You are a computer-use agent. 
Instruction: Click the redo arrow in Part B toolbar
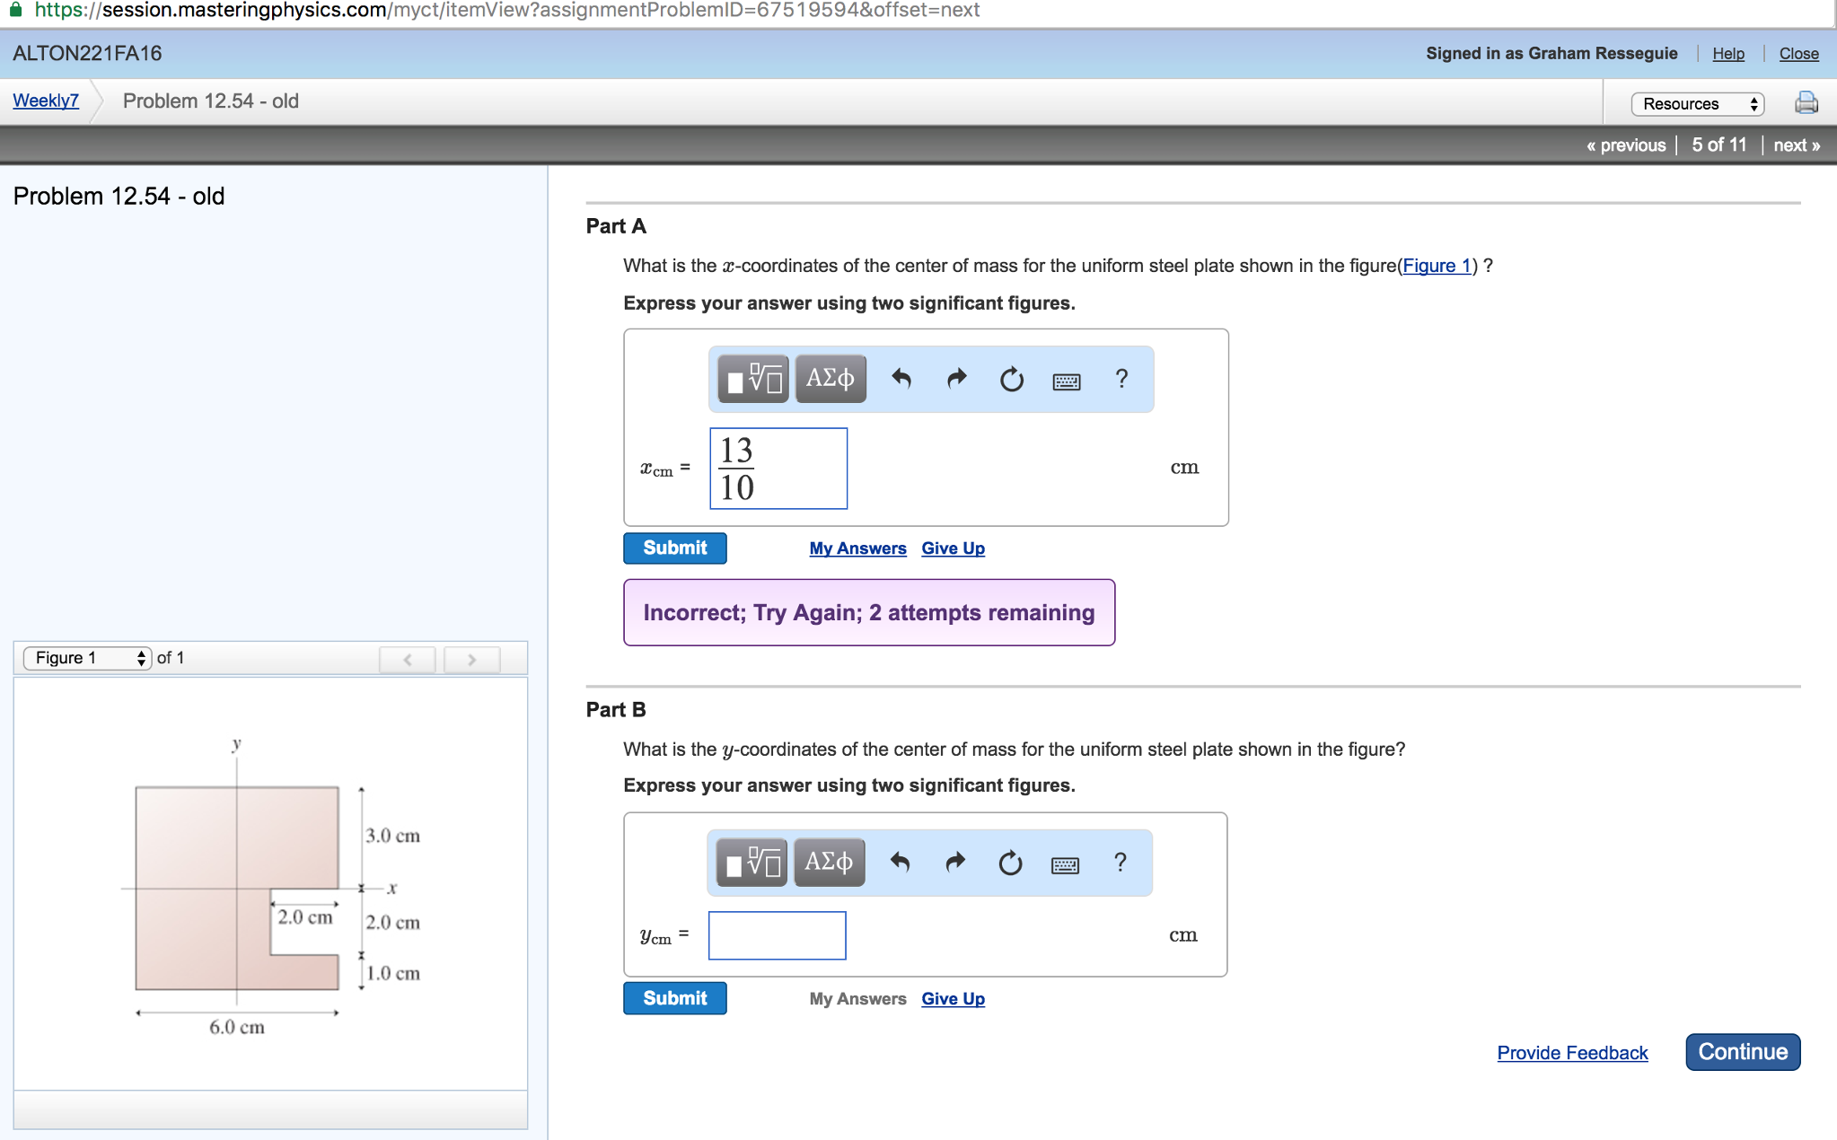click(x=955, y=863)
